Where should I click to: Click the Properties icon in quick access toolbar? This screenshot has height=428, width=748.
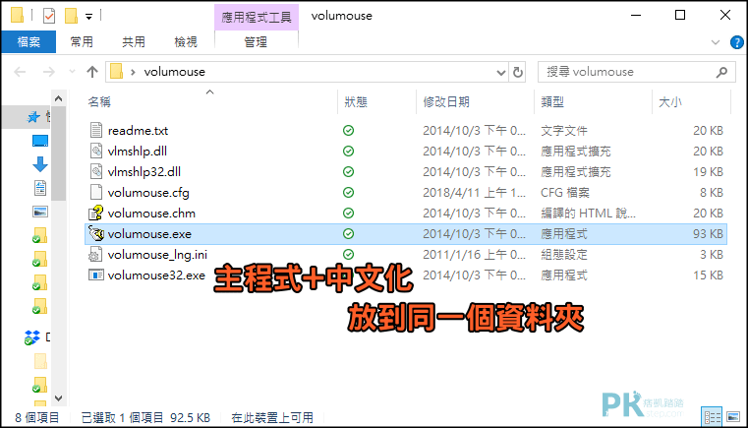49,16
